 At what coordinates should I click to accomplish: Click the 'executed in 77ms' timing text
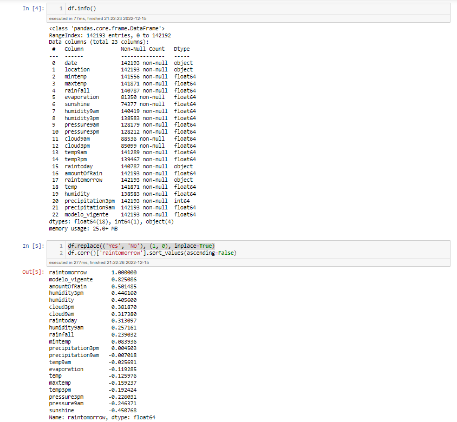click(97, 18)
